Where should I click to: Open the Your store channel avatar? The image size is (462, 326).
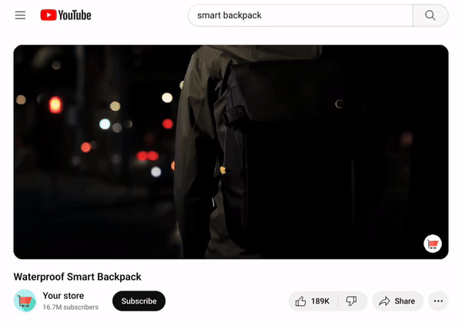[25, 301]
